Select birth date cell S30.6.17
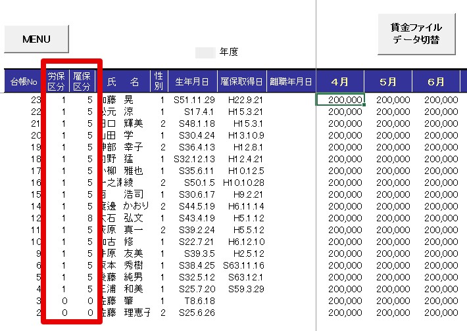 tap(197, 194)
